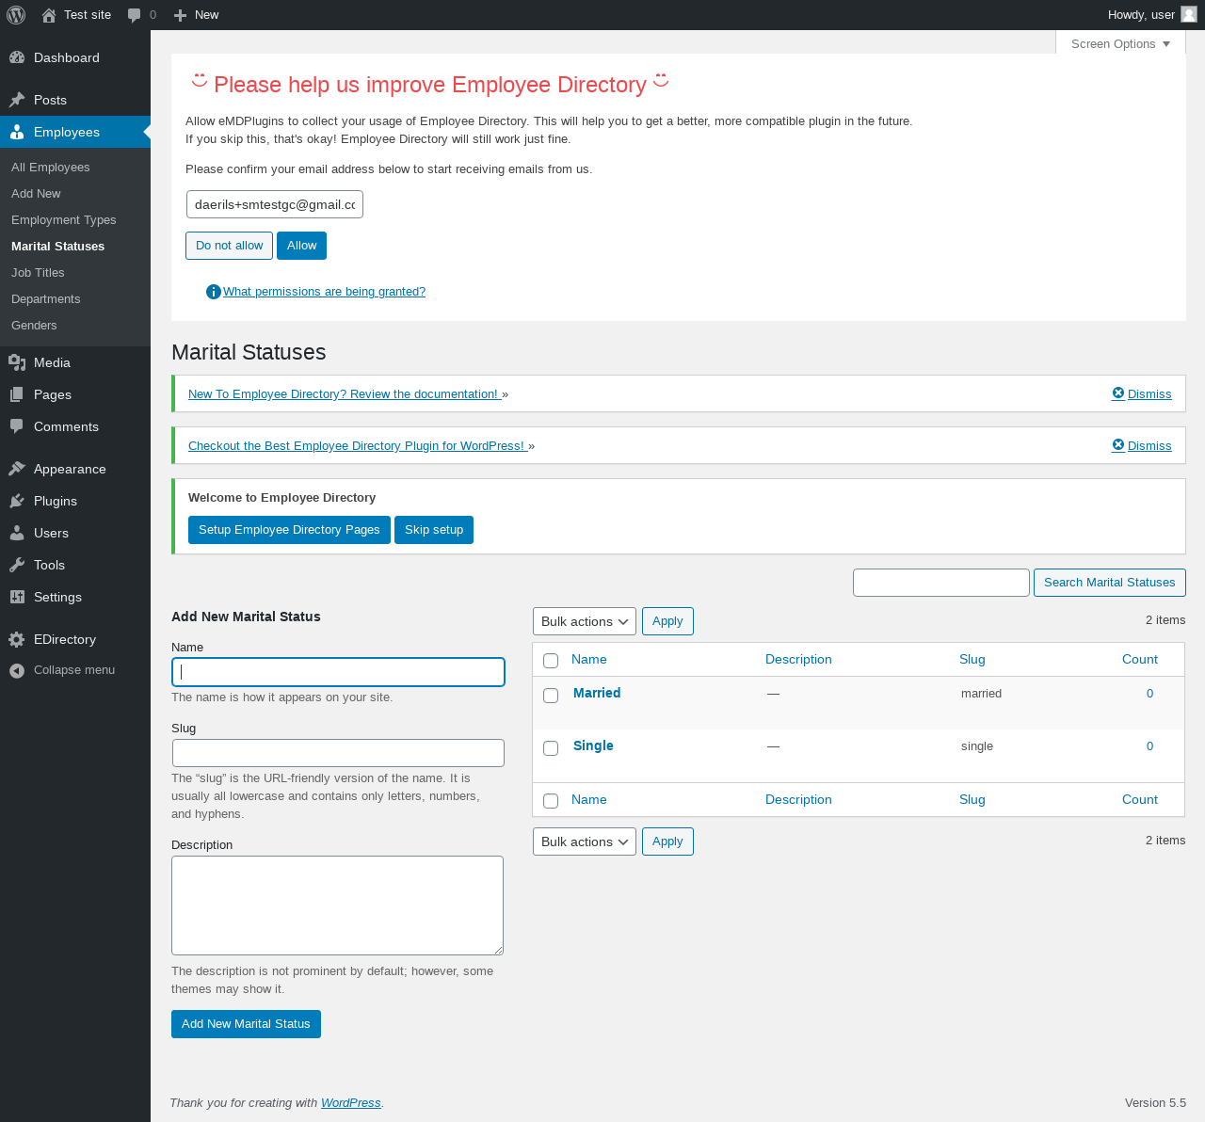
Task: Click Add New Marital Status button
Action: point(246,1024)
